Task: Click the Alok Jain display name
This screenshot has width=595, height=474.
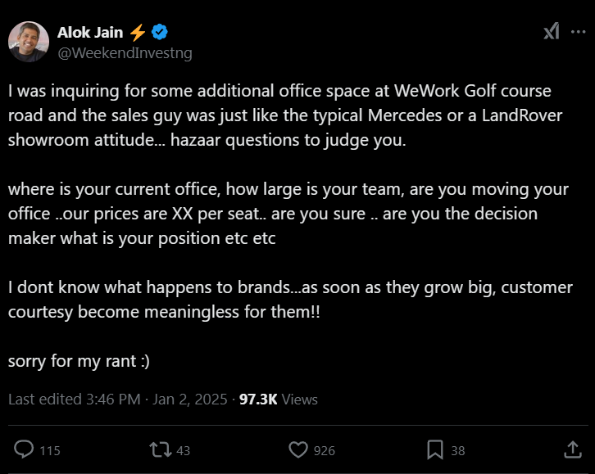Action: point(90,33)
